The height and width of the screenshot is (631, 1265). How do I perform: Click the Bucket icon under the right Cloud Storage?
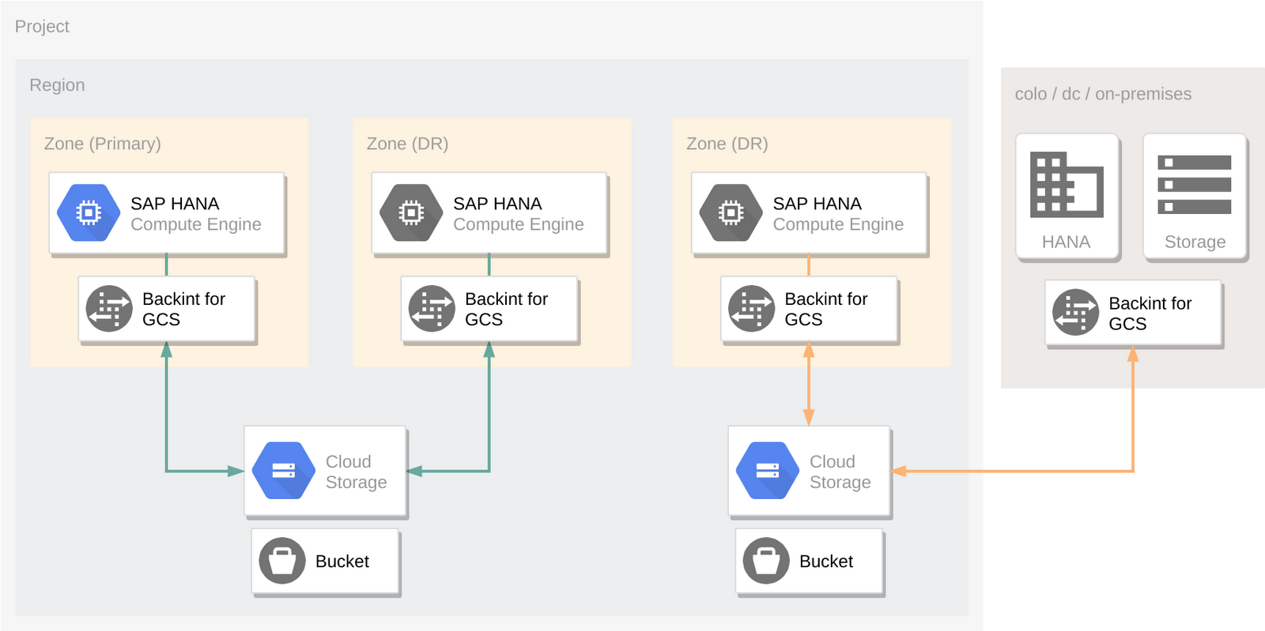(766, 561)
